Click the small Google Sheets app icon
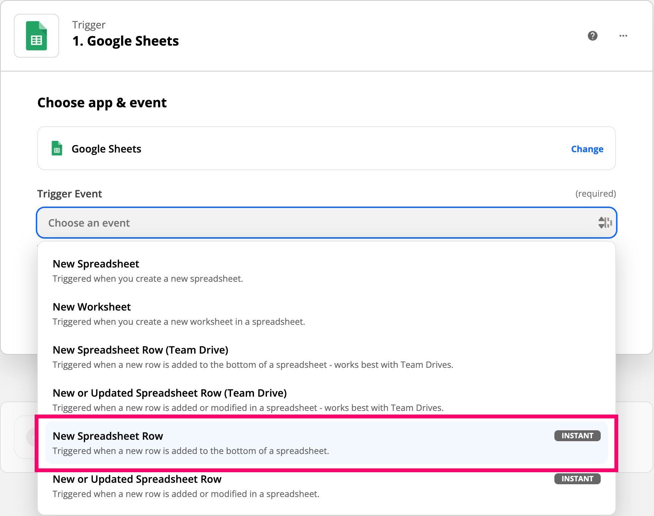 pos(57,149)
